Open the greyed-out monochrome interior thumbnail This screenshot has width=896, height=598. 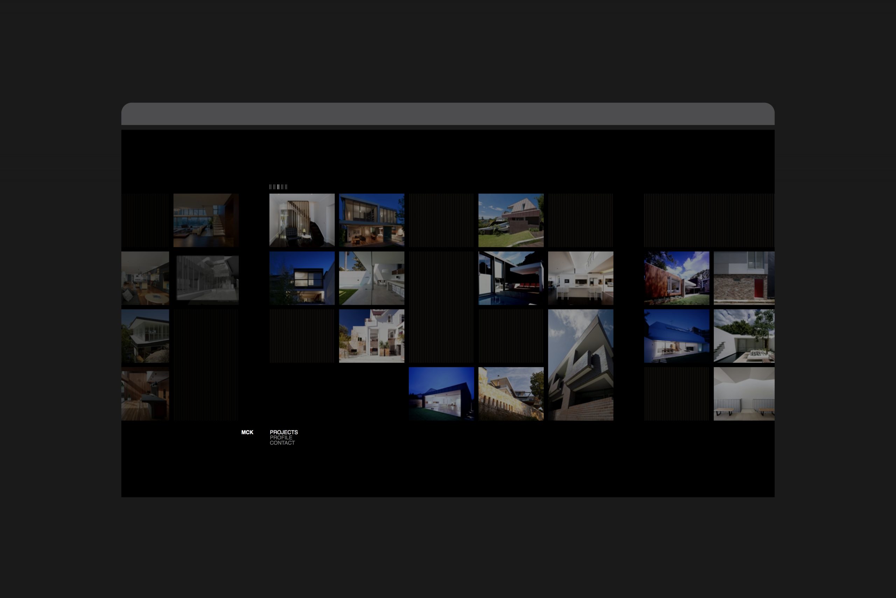208,279
